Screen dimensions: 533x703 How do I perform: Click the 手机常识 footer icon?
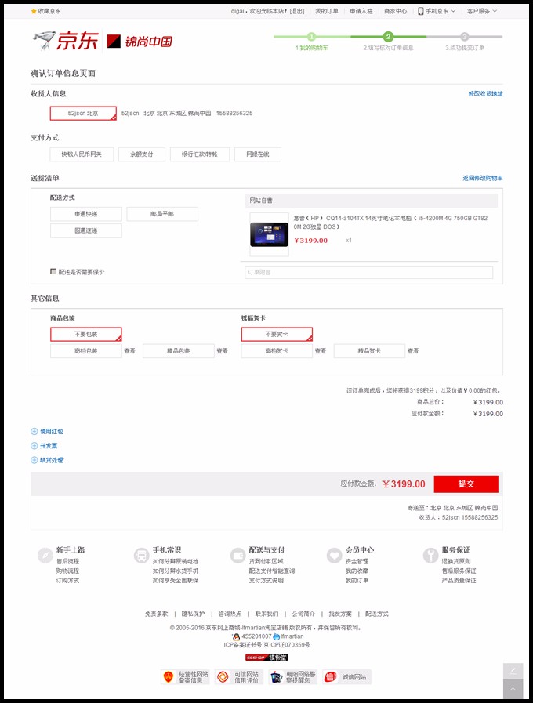click(x=142, y=556)
